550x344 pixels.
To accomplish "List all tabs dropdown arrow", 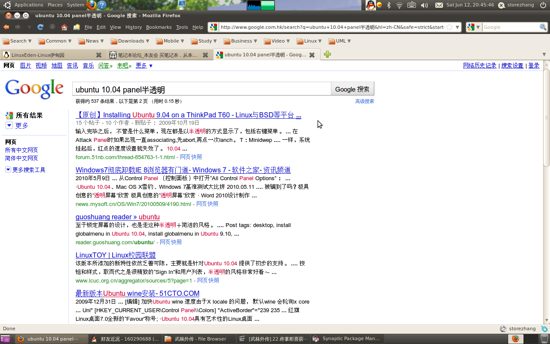I will tap(544, 55).
